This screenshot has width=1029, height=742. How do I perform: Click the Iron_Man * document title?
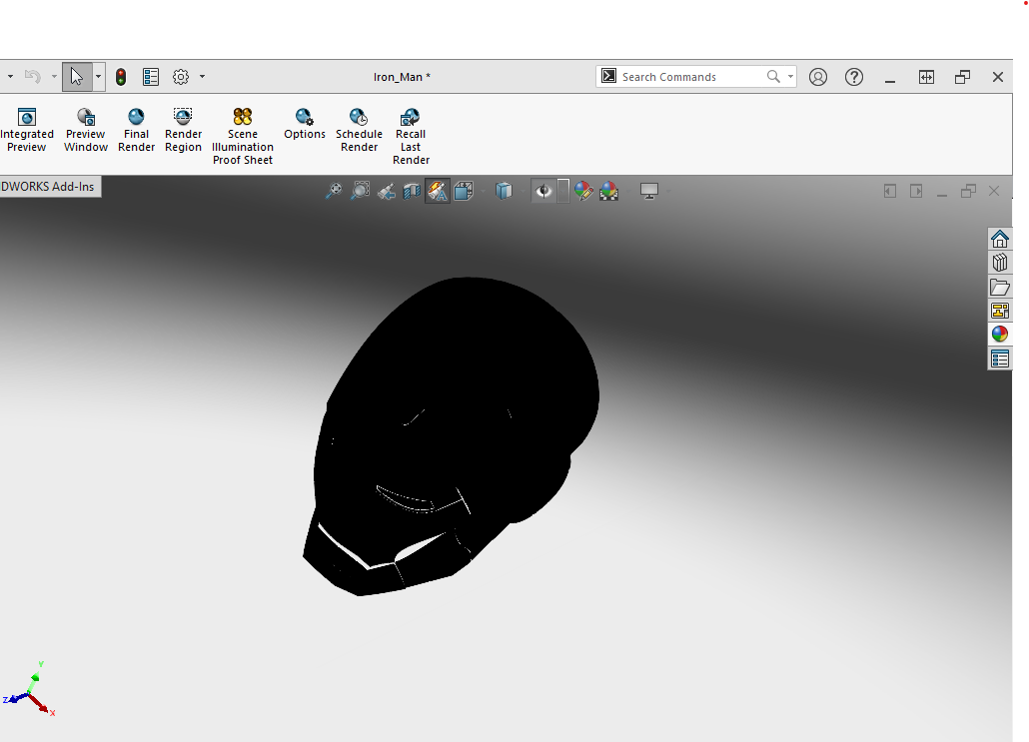(x=402, y=77)
